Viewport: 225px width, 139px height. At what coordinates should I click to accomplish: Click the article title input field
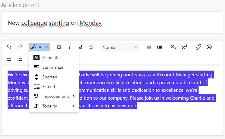click(112, 23)
